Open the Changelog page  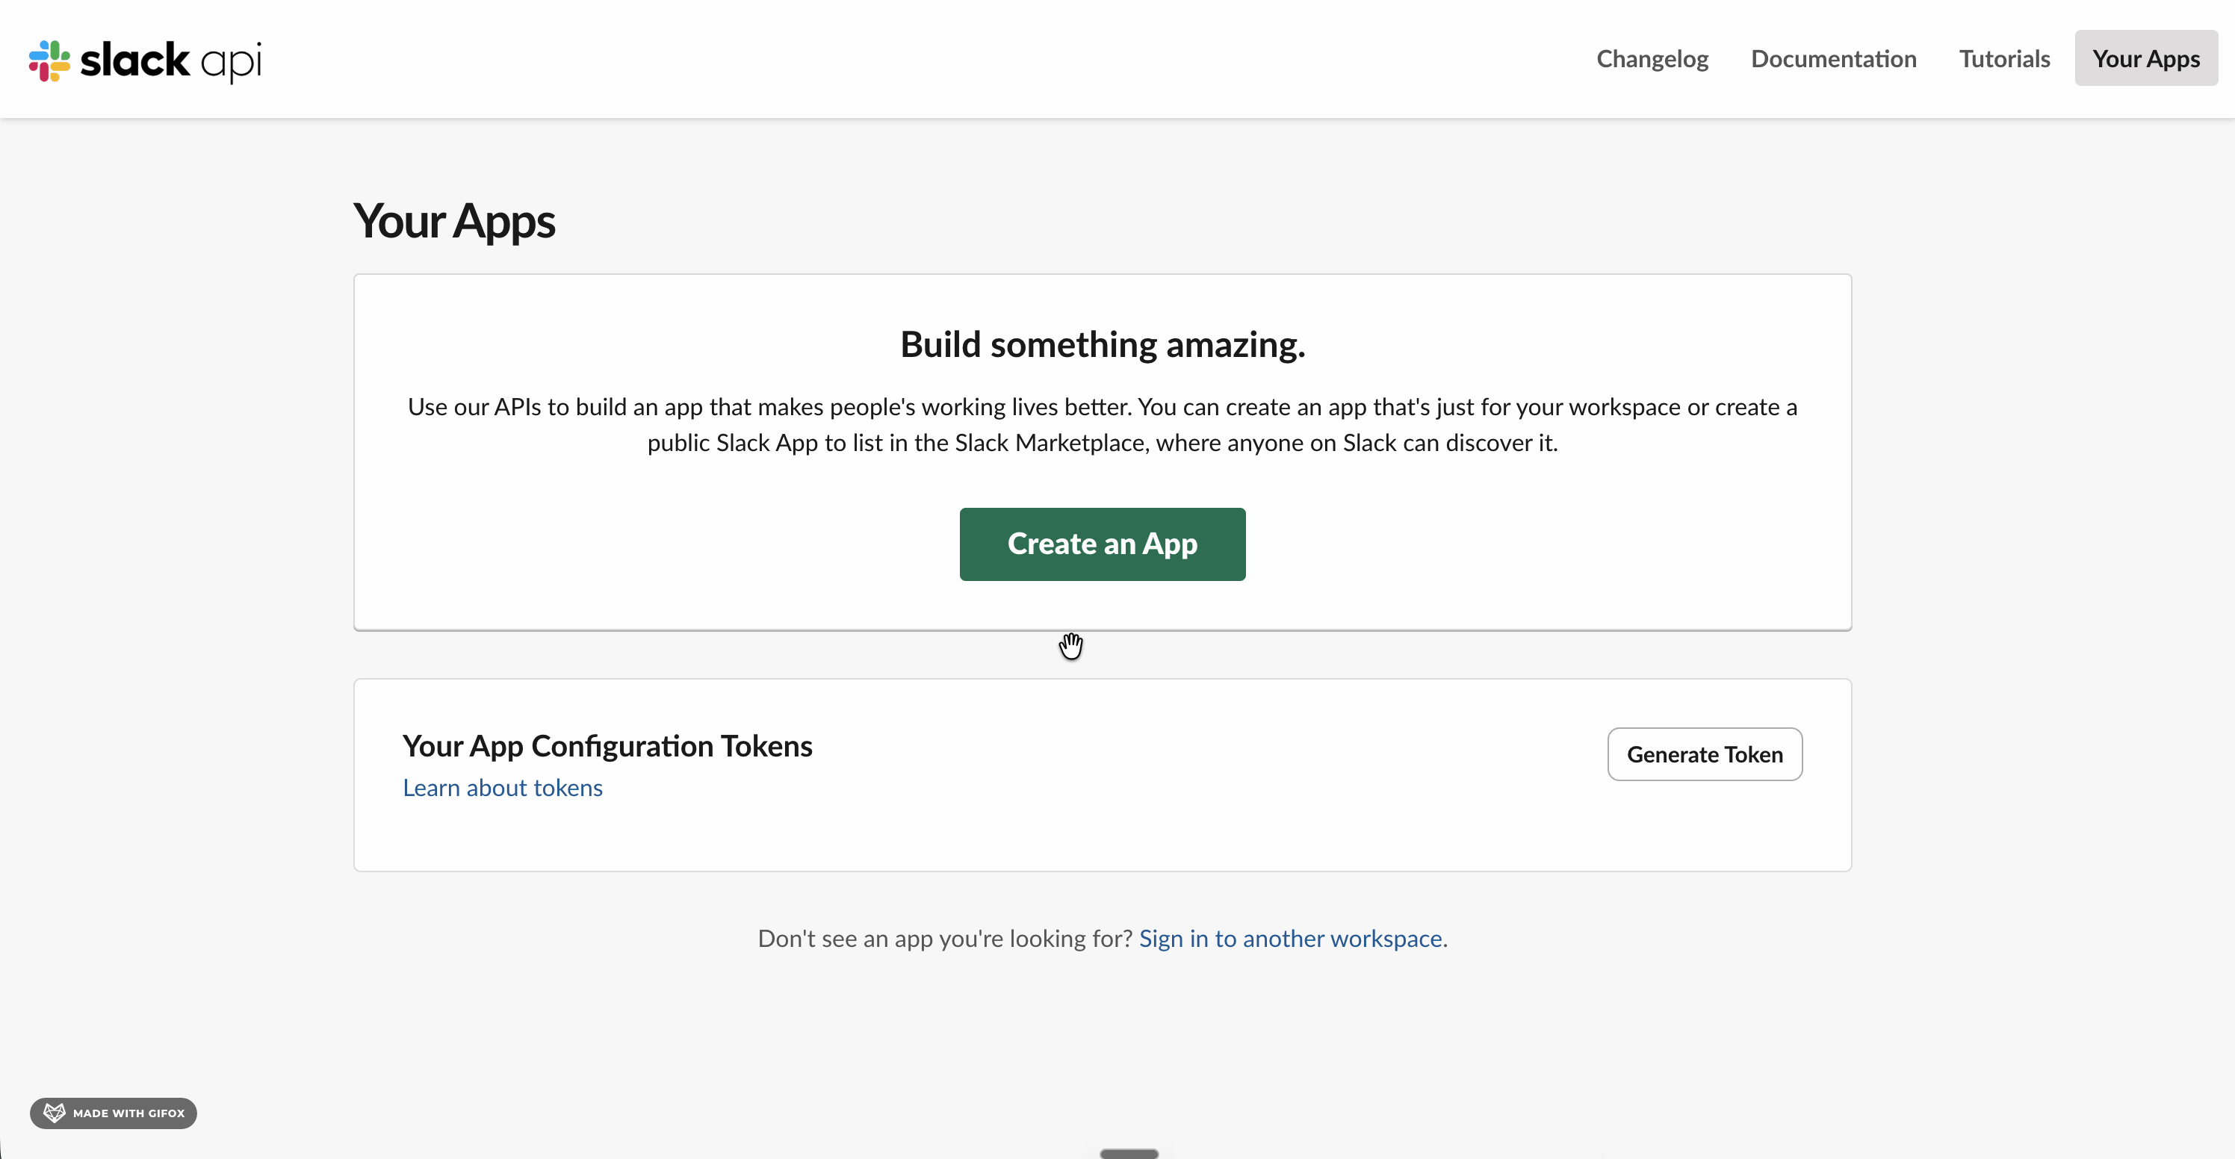tap(1652, 59)
